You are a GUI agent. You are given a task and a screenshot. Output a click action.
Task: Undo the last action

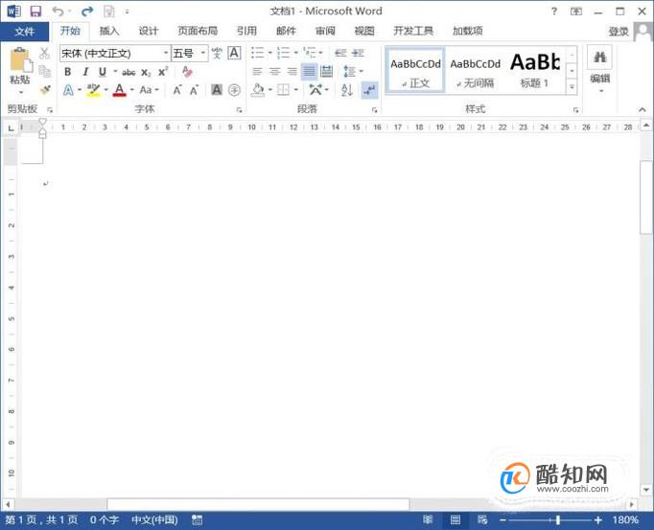[x=58, y=12]
